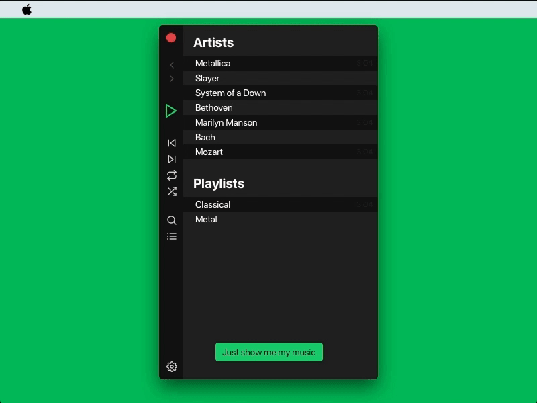The image size is (537, 403).
Task: Skip to previous track
Action: click(172, 143)
